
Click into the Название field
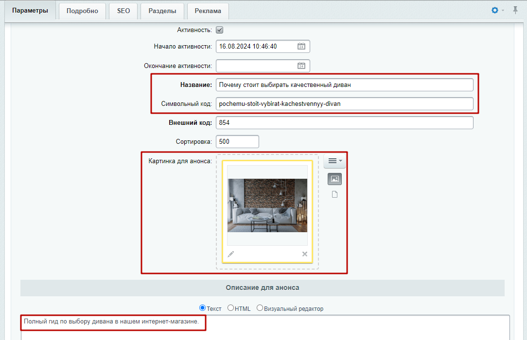coord(345,85)
